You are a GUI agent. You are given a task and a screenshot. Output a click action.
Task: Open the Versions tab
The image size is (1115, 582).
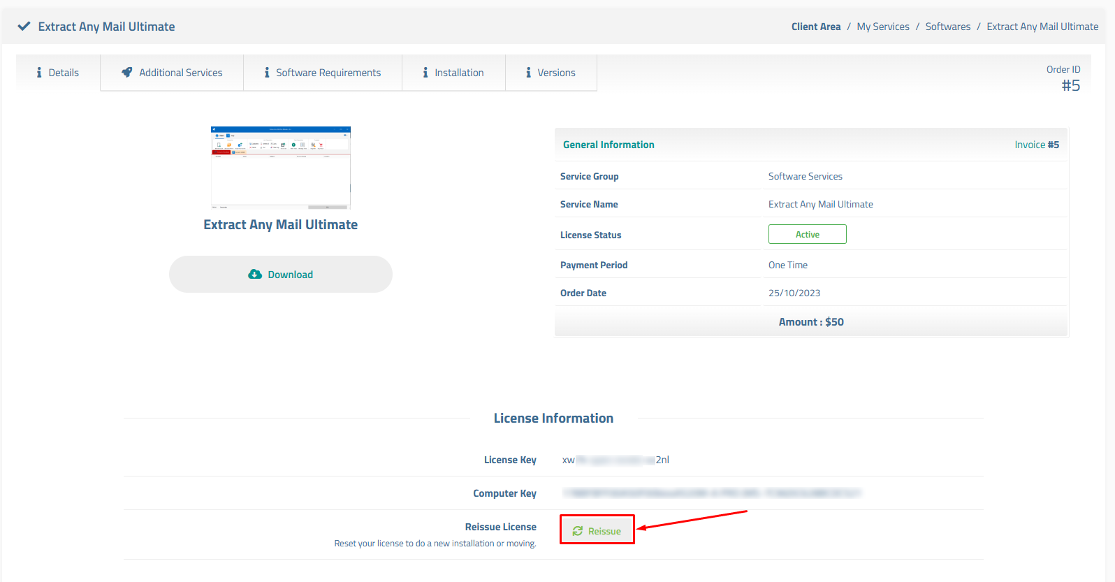tap(551, 73)
